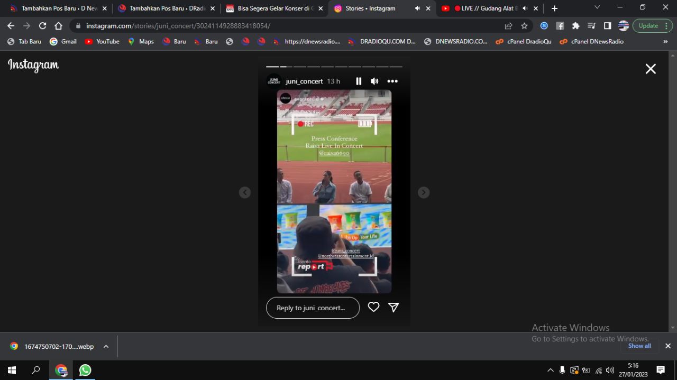Expand the hidden bookmarks overflow chevron

click(x=665, y=41)
